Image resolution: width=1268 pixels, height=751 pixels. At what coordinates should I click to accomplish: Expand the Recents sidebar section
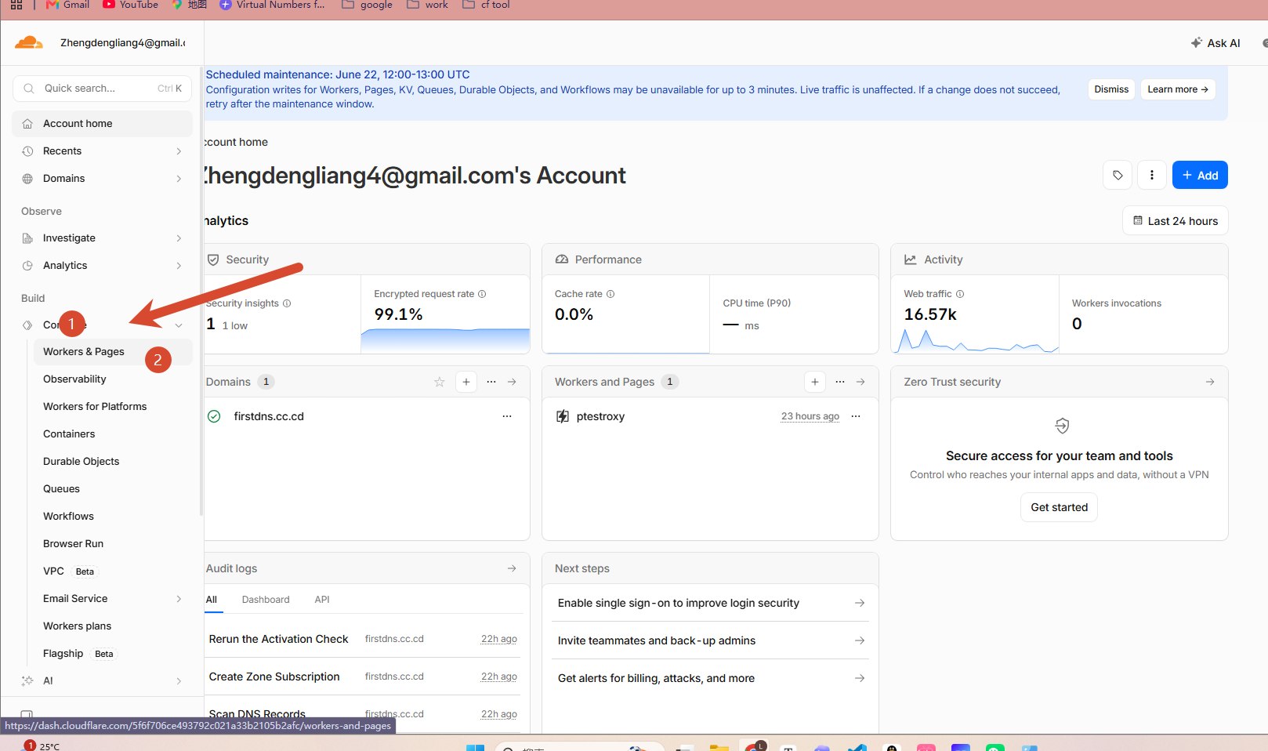coord(102,151)
